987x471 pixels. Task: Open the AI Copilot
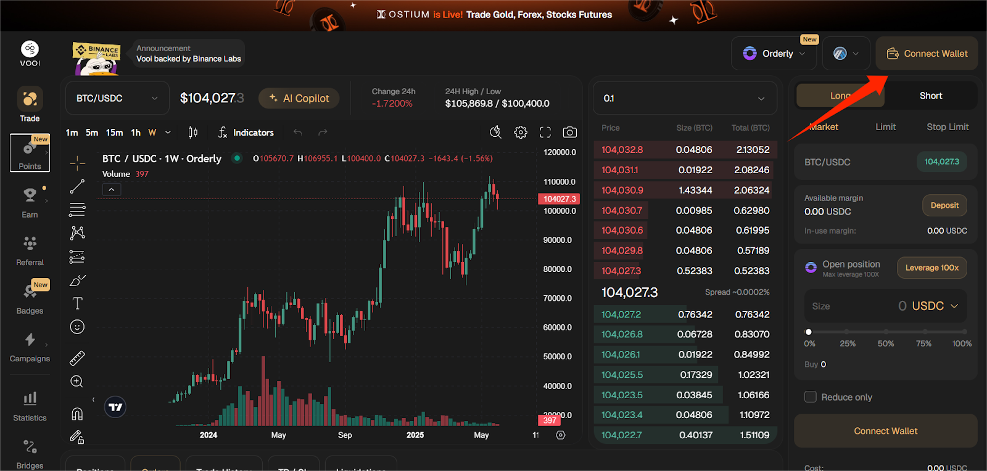pos(299,98)
